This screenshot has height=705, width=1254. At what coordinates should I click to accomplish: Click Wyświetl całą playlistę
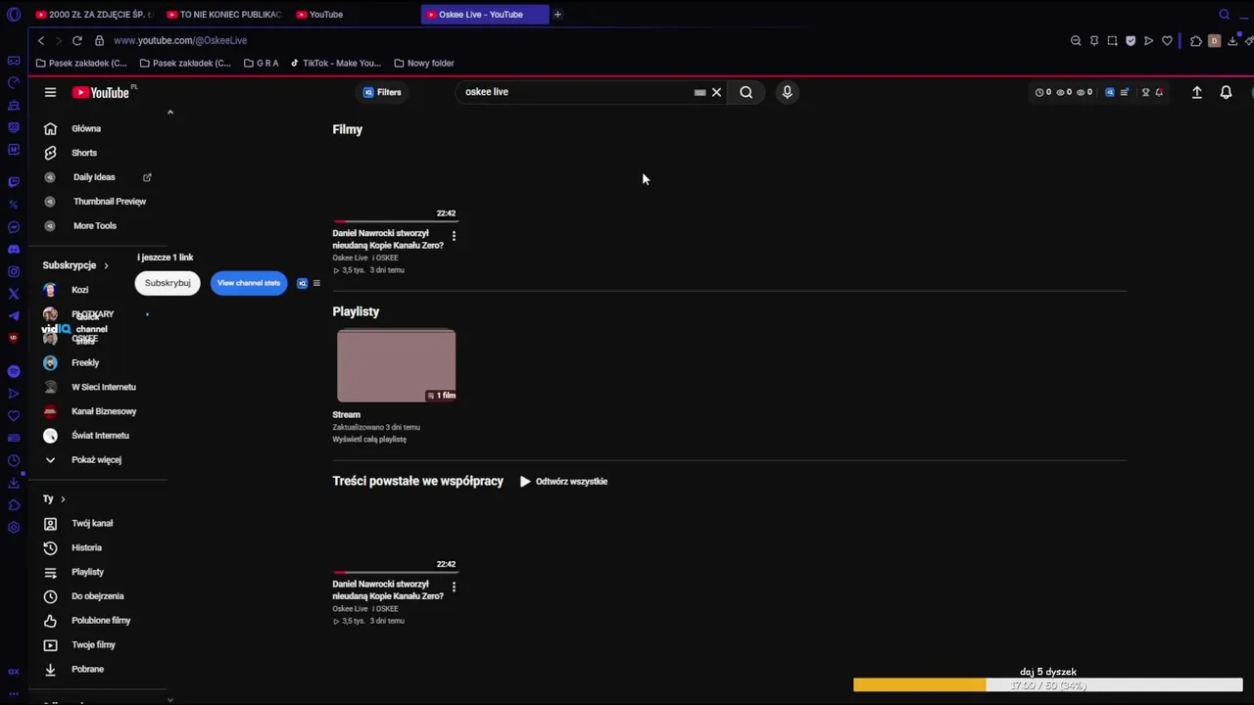[369, 440]
